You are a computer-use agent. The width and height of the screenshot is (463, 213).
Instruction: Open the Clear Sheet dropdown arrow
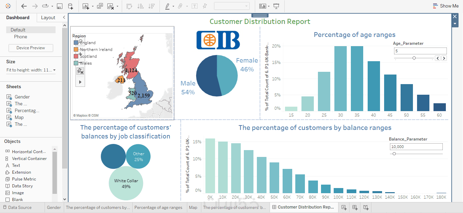click(x=117, y=6)
